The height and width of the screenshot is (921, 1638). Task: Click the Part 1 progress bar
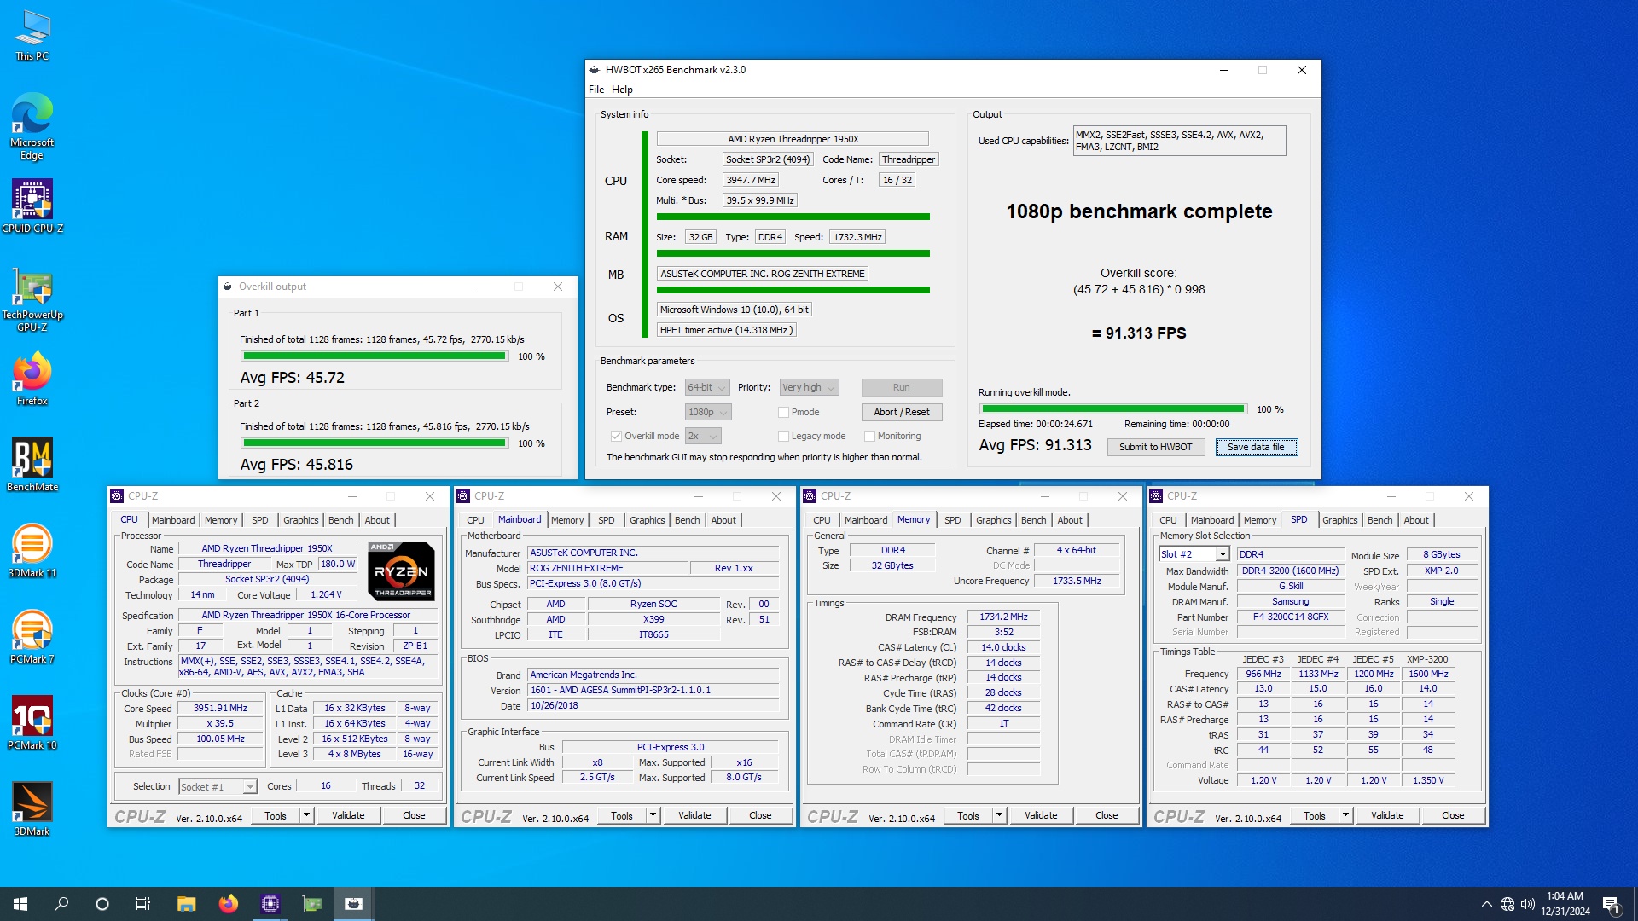coord(375,356)
